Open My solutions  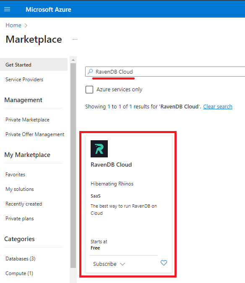point(20,189)
